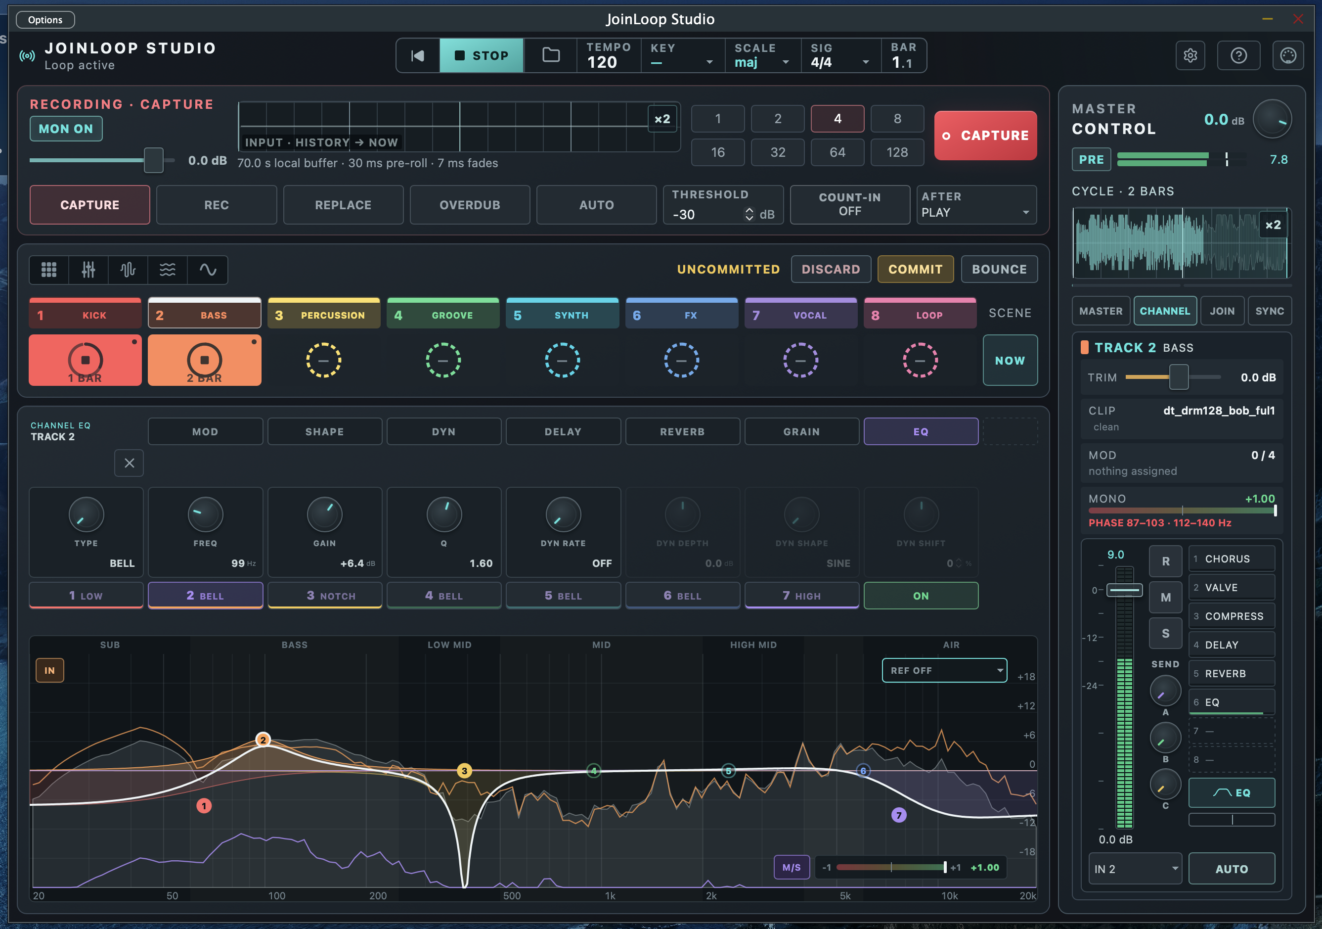Trigger the empty Synth loop slot
Image resolution: width=1322 pixels, height=929 pixels.
pos(563,360)
